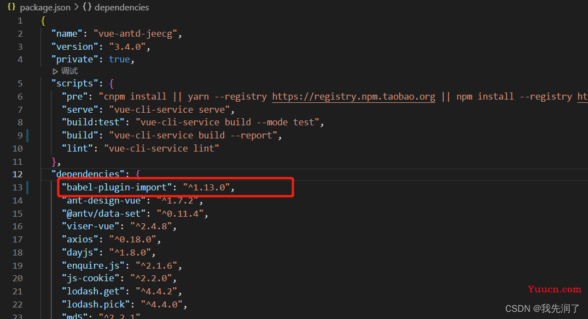Click the "^4.4.0" version value
This screenshot has height=319, width=588.
tap(161, 304)
